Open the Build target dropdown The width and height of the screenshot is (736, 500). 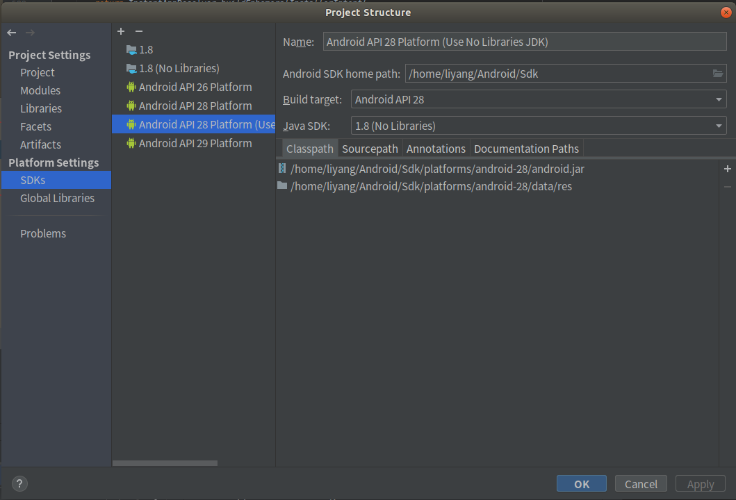[719, 99]
